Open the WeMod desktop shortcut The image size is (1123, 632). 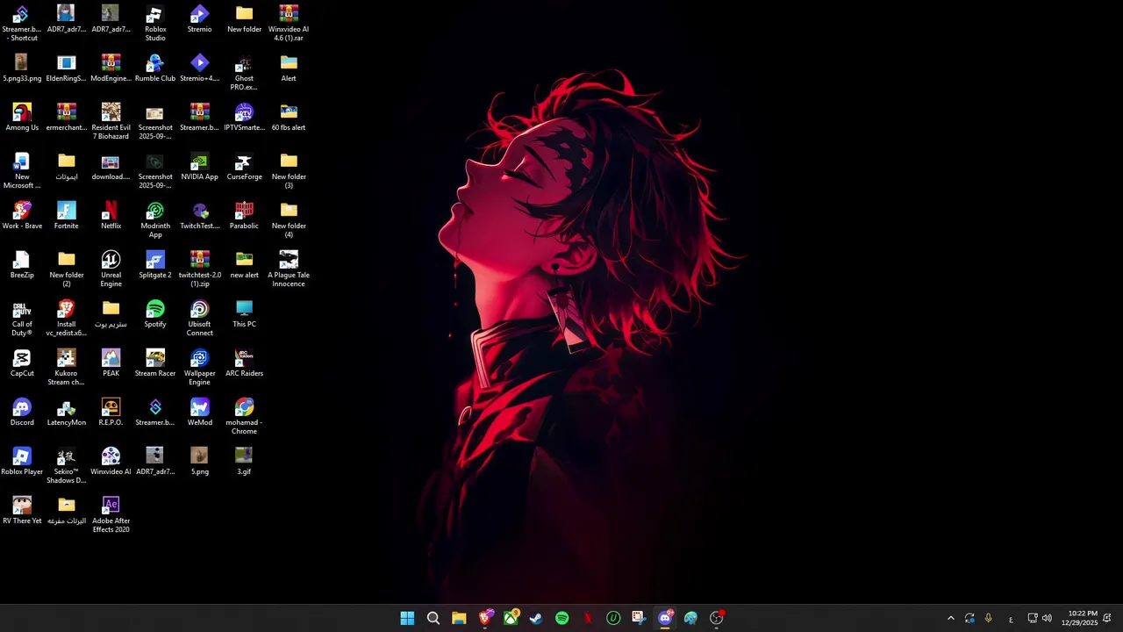199,413
